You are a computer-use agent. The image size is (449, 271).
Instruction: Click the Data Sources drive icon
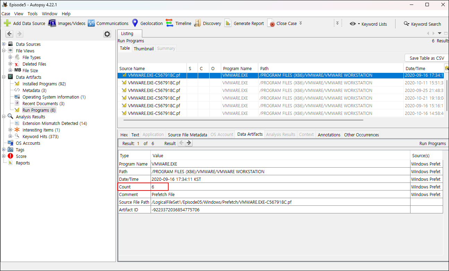[10, 44]
